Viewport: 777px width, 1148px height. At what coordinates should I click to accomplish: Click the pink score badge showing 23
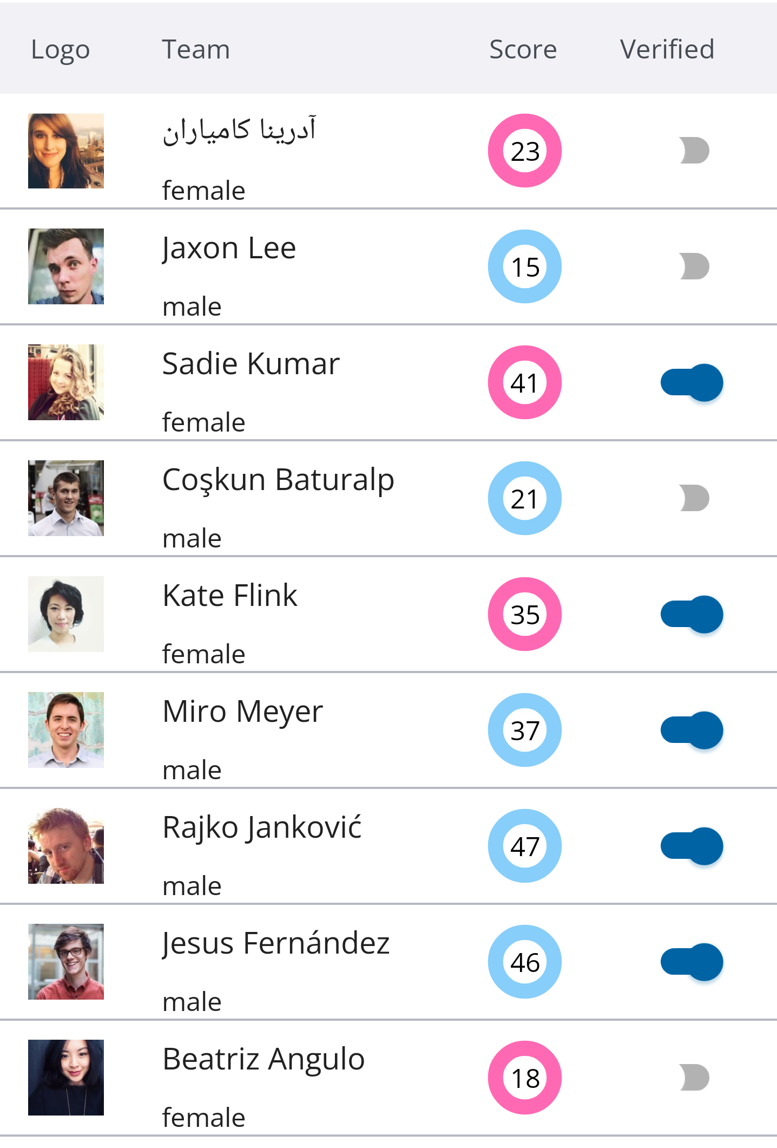coord(525,151)
